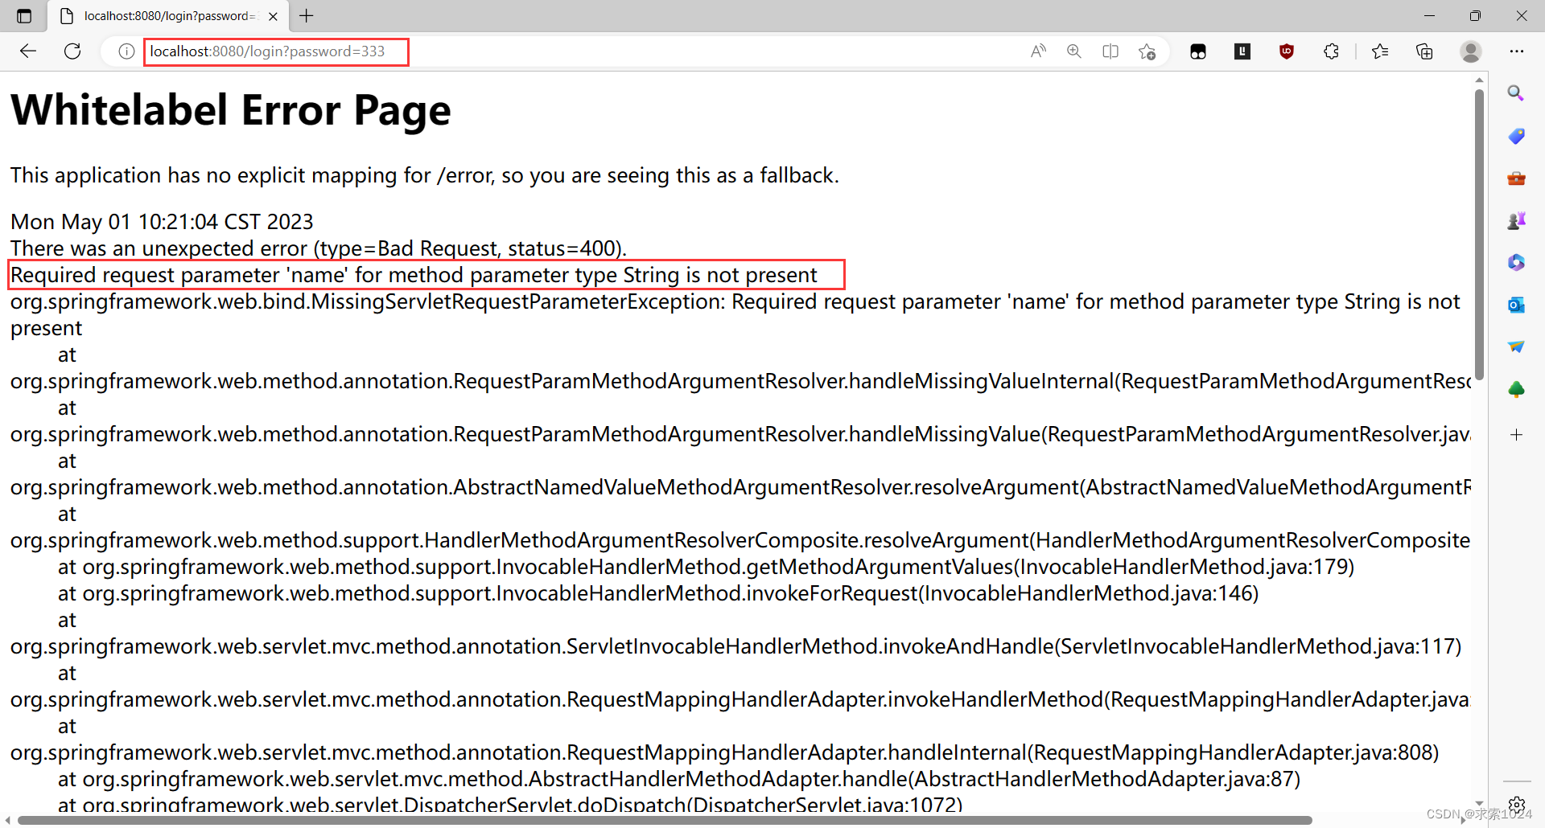This screenshot has height=828, width=1545.
Task: Click the Whitelabel Error Page heading
Action: click(231, 110)
